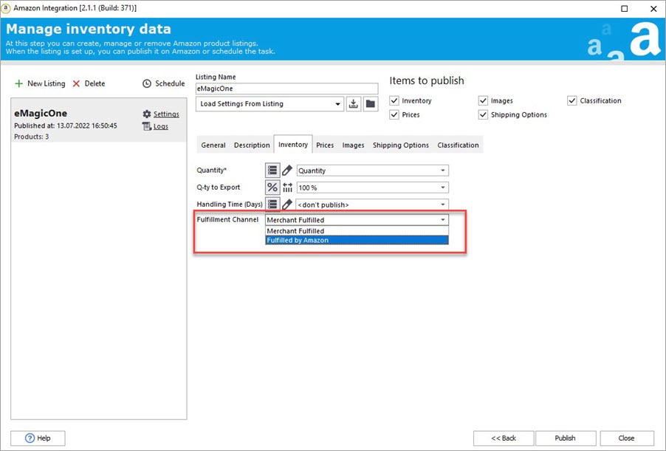Click the folder icon beside Load Settings
This screenshot has width=666, height=451.
click(x=371, y=103)
